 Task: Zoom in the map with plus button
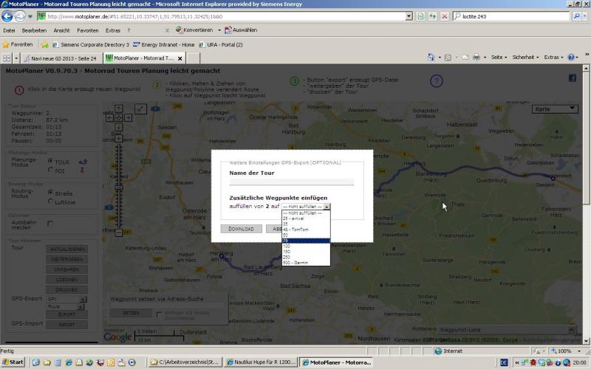click(x=119, y=139)
